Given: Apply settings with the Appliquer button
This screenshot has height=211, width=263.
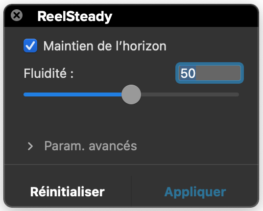Looking at the screenshot, I should (x=195, y=192).
